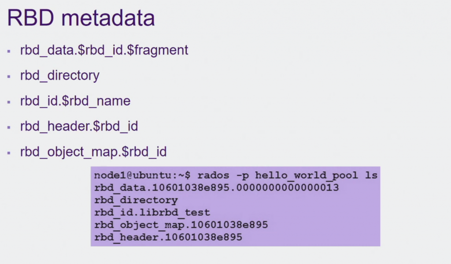Click the rados -p hello_world_pool ls command
Viewport: 451px width, 264px height.
(287, 175)
